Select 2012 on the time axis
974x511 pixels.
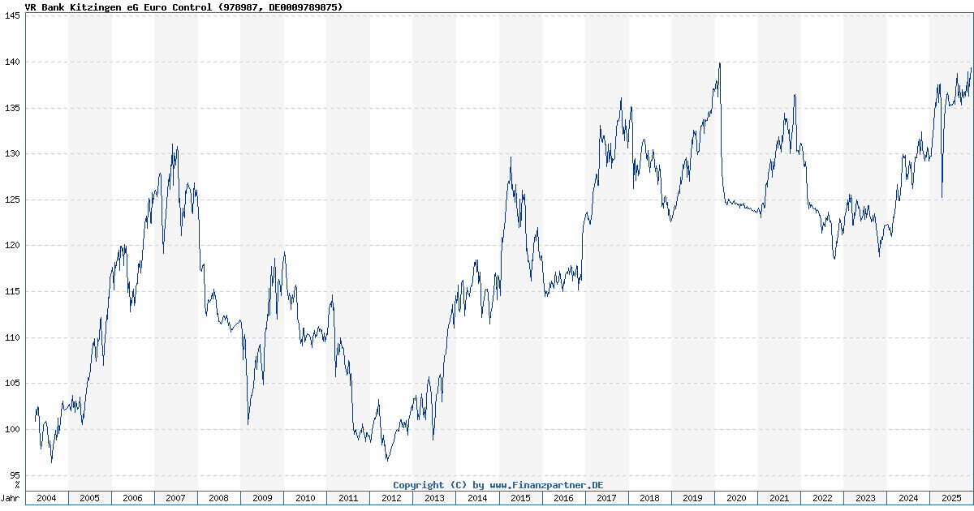tap(391, 498)
